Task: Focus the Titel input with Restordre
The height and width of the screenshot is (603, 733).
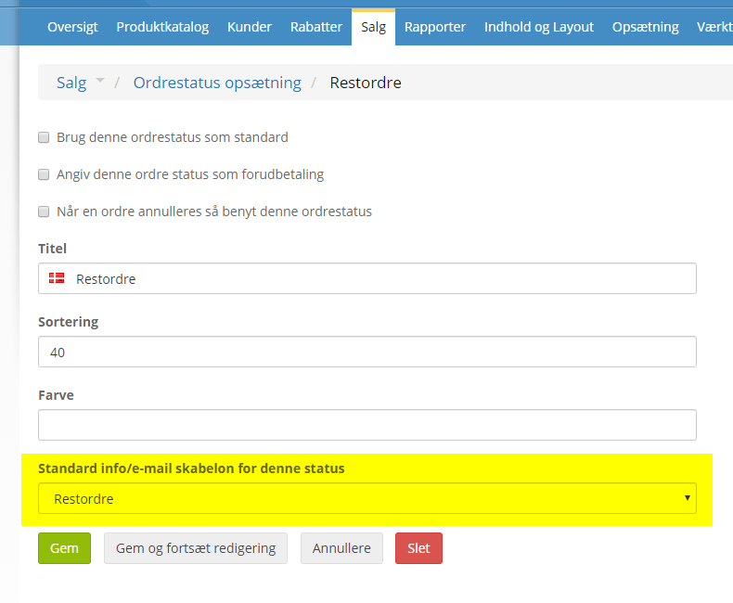Action: tap(367, 278)
